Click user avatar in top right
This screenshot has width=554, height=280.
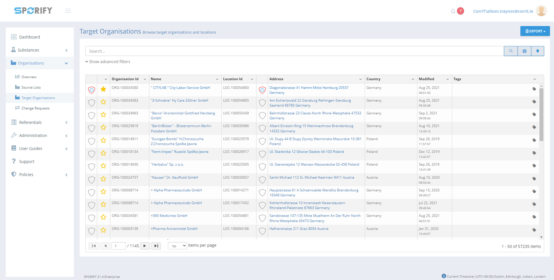click(541, 11)
